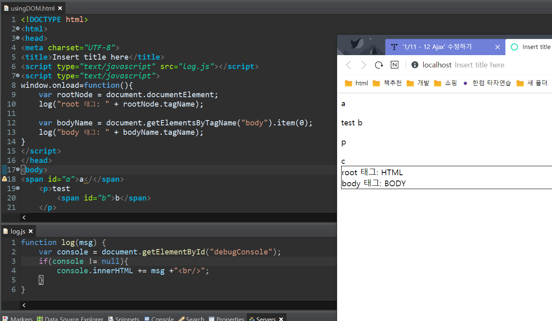Reload the localhost page

(379, 65)
